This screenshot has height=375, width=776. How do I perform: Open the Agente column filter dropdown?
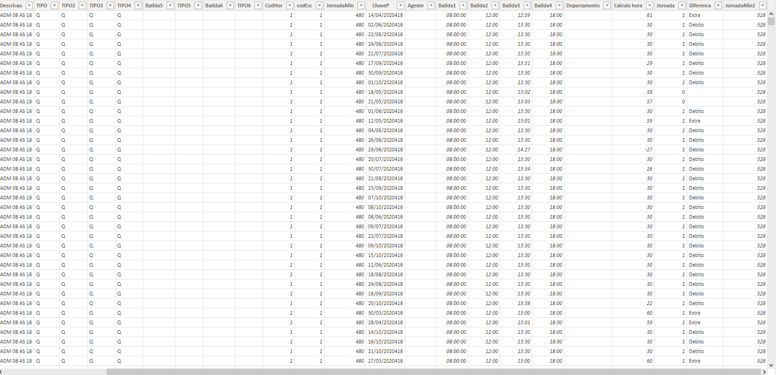point(431,5)
